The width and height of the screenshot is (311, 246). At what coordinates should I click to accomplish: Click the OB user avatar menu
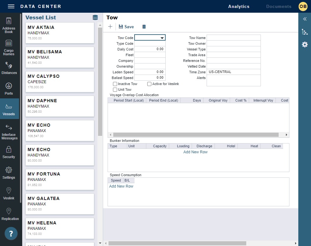click(303, 6)
